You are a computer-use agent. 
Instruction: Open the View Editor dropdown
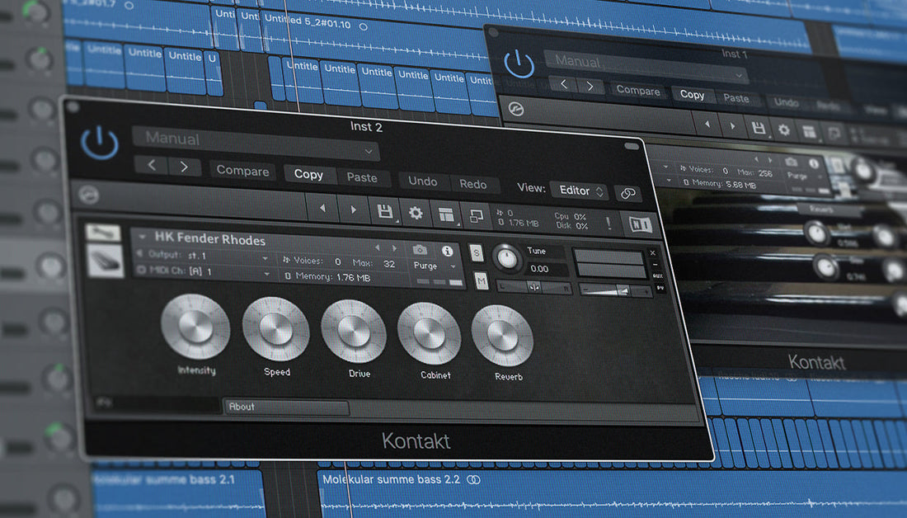tap(579, 191)
